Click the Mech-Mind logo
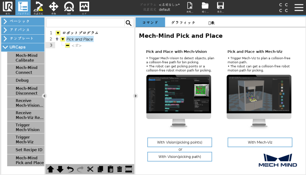The width and height of the screenshot is (306, 175). [x=278, y=161]
